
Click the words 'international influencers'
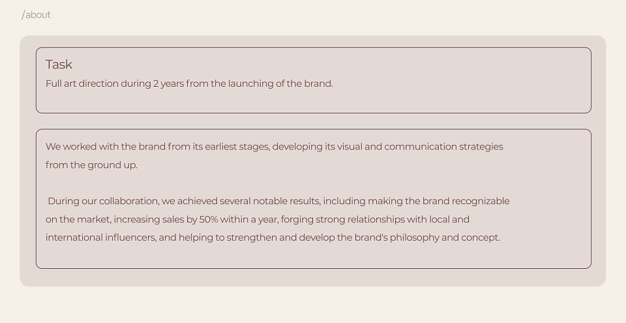[100, 238]
